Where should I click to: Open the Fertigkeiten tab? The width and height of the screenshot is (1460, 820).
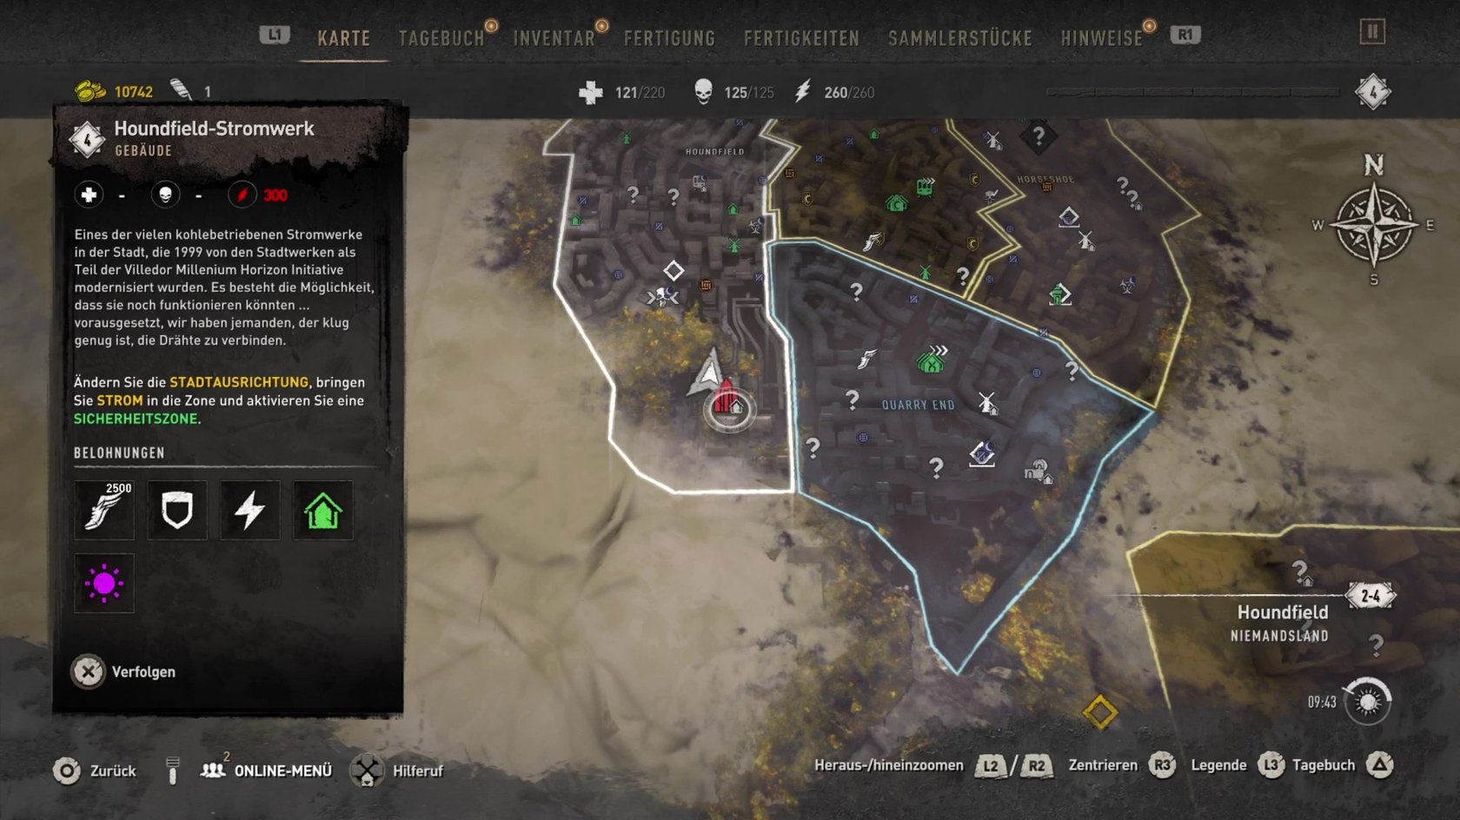click(x=801, y=38)
